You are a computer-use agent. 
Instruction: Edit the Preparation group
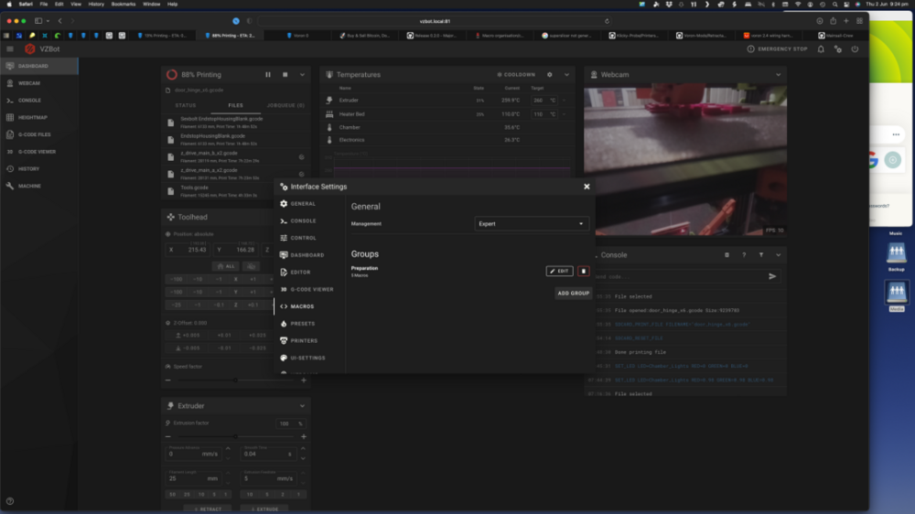point(559,272)
